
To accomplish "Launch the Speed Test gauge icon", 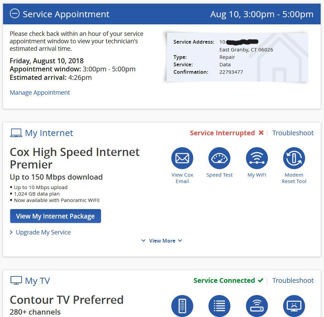I will click(x=219, y=158).
